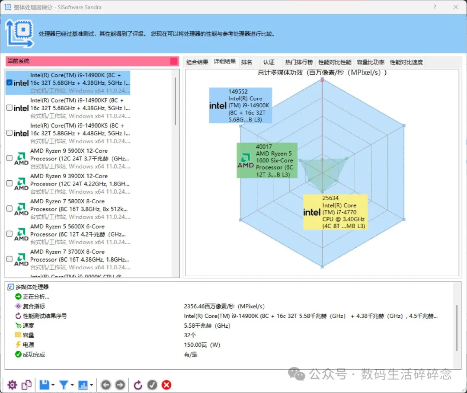Go back with left arrow button

pos(106,385)
